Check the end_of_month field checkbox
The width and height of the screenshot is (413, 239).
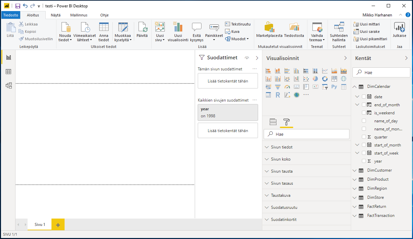(364, 105)
